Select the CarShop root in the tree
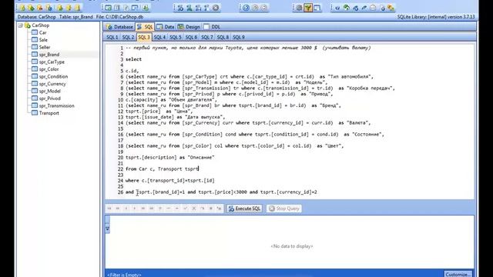The image size is (493, 277). 41,25
